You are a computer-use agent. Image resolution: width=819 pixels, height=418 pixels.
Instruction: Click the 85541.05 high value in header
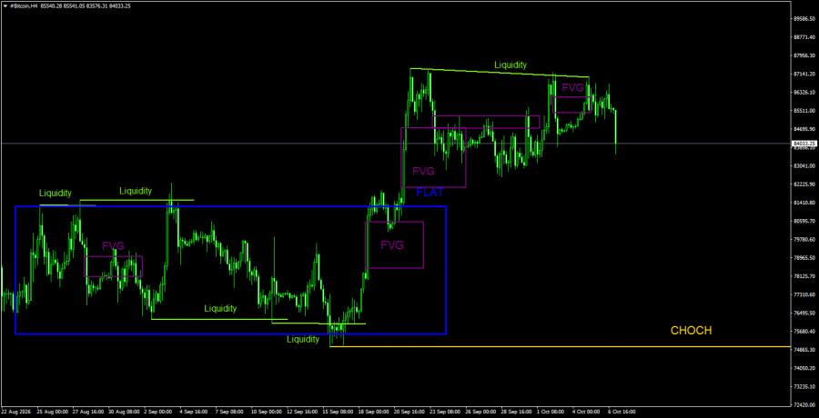point(74,5)
